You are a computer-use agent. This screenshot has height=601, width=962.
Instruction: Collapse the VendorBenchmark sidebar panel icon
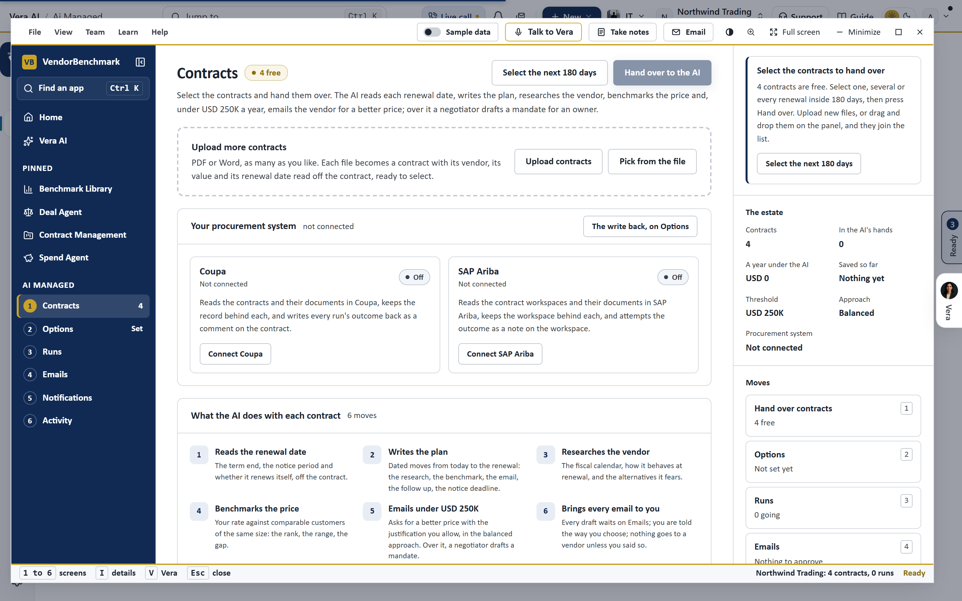point(140,62)
